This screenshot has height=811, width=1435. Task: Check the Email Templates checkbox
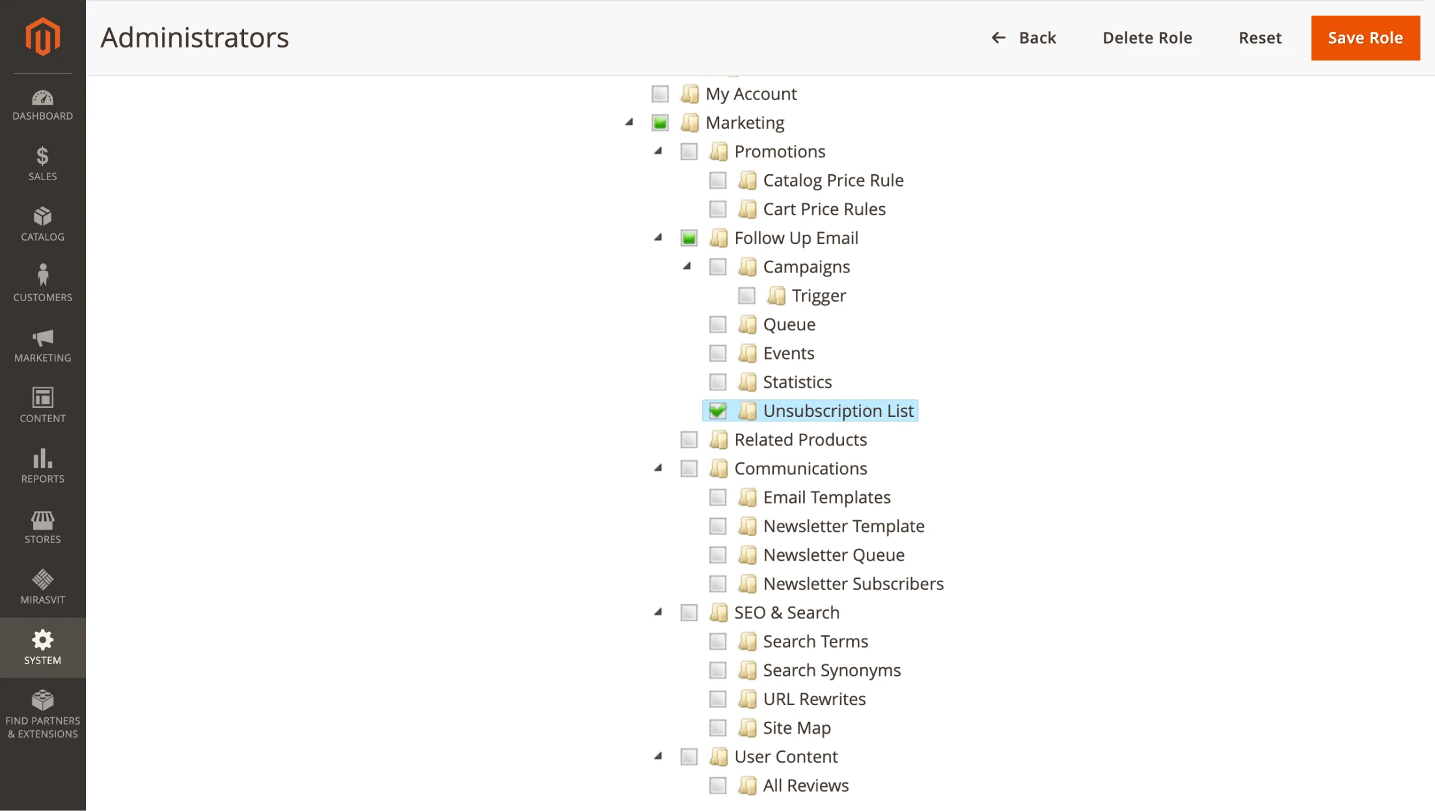[x=718, y=497]
